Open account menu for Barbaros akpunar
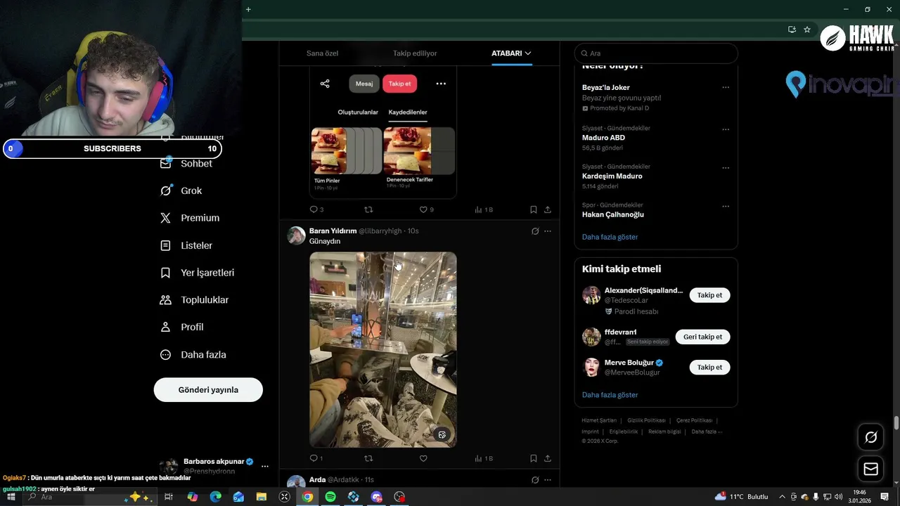This screenshot has height=506, width=900. pyautogui.click(x=265, y=466)
